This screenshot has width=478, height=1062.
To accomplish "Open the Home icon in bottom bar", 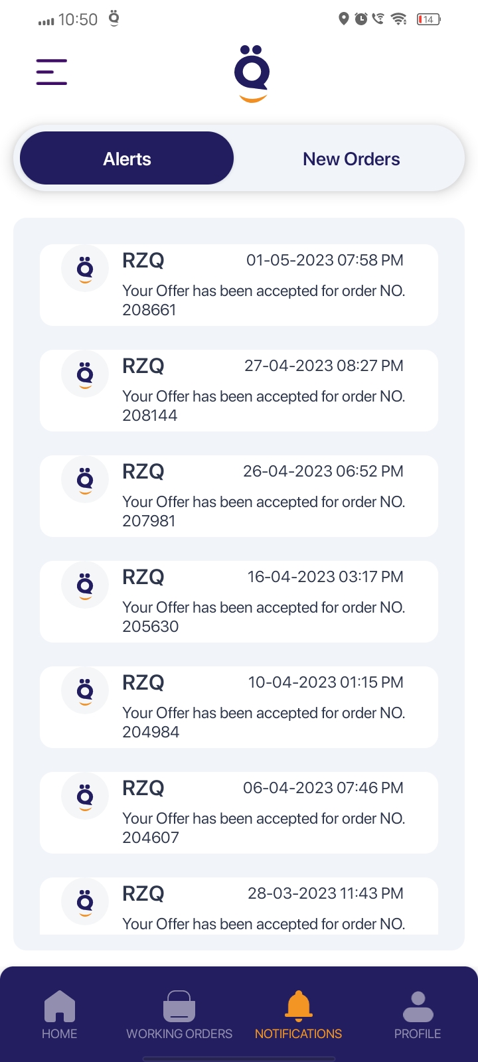I will tap(60, 1006).
